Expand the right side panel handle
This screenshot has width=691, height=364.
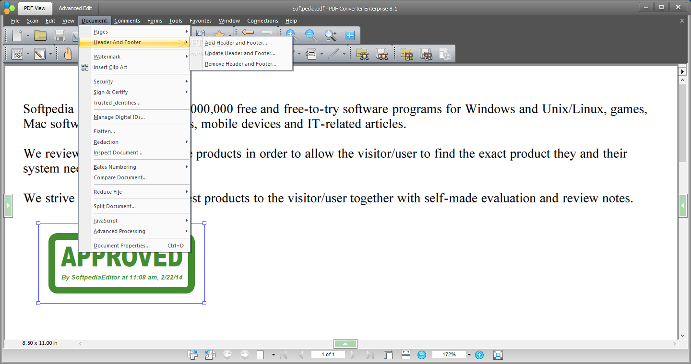pyautogui.click(x=683, y=206)
